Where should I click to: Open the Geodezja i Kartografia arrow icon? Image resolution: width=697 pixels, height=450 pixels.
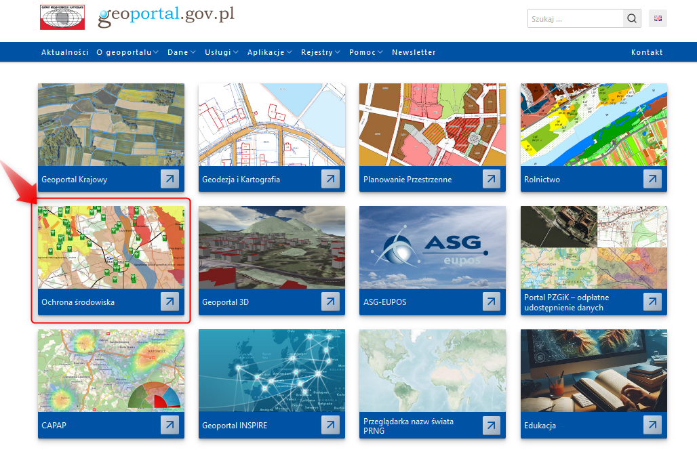pos(330,179)
